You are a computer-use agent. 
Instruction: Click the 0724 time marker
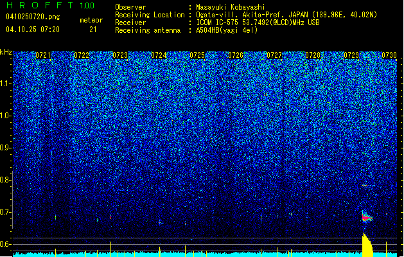coord(159,55)
